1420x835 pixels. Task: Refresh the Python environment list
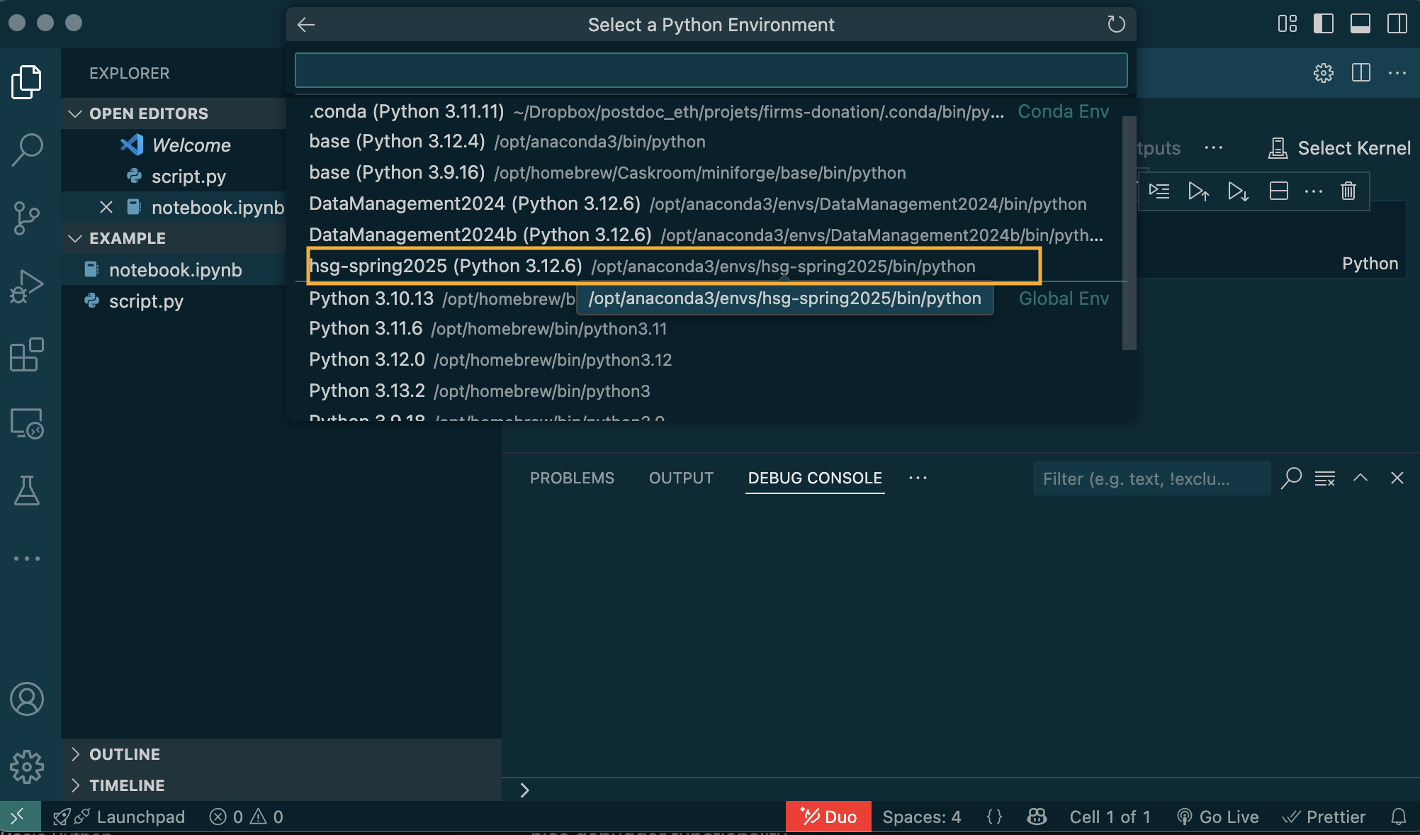point(1116,25)
